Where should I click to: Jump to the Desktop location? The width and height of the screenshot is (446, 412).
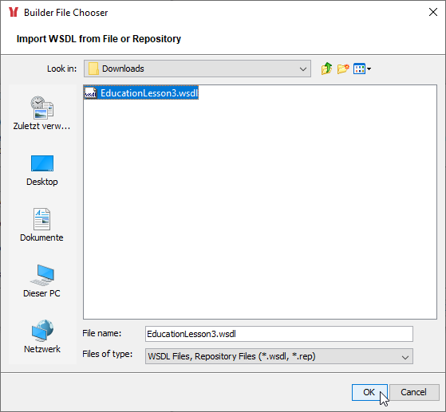41,171
